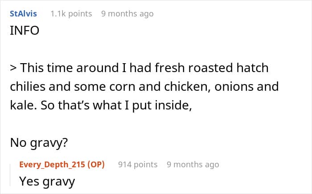
Task: Click the quote marker '>' symbol
Action: [x=13, y=68]
